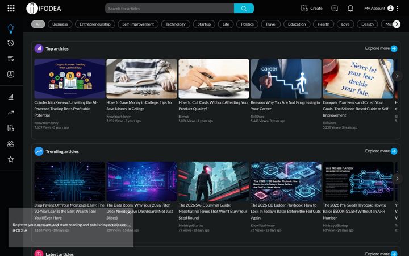Filter by the Design category
This screenshot has width=409, height=256.
(x=368, y=24)
